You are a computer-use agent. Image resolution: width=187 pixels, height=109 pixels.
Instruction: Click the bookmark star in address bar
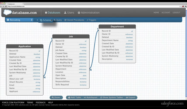tap(180, 6)
